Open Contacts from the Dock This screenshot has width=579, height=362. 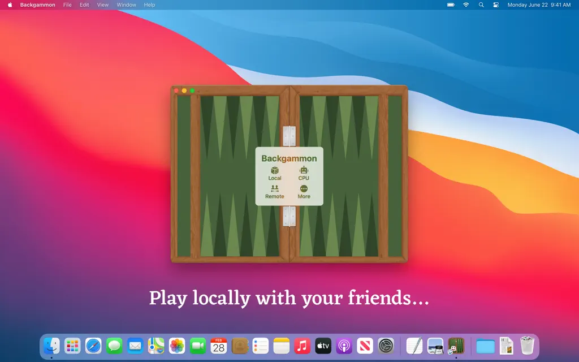[240, 346]
